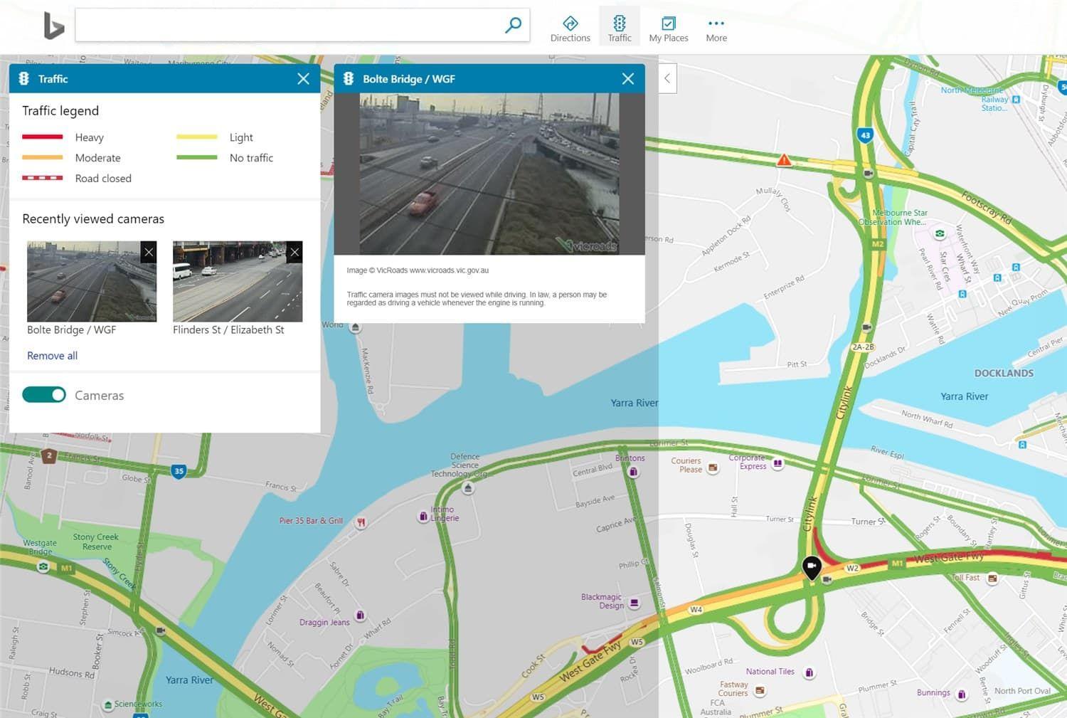Close the Traffic legend panel
The height and width of the screenshot is (718, 1067).
point(303,79)
